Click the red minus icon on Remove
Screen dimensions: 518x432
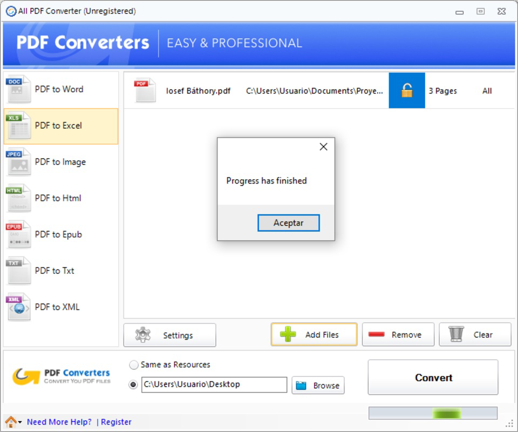click(376, 334)
